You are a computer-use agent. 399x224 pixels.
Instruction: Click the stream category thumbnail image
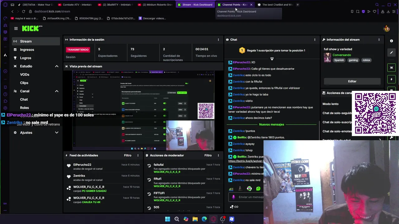327,58
